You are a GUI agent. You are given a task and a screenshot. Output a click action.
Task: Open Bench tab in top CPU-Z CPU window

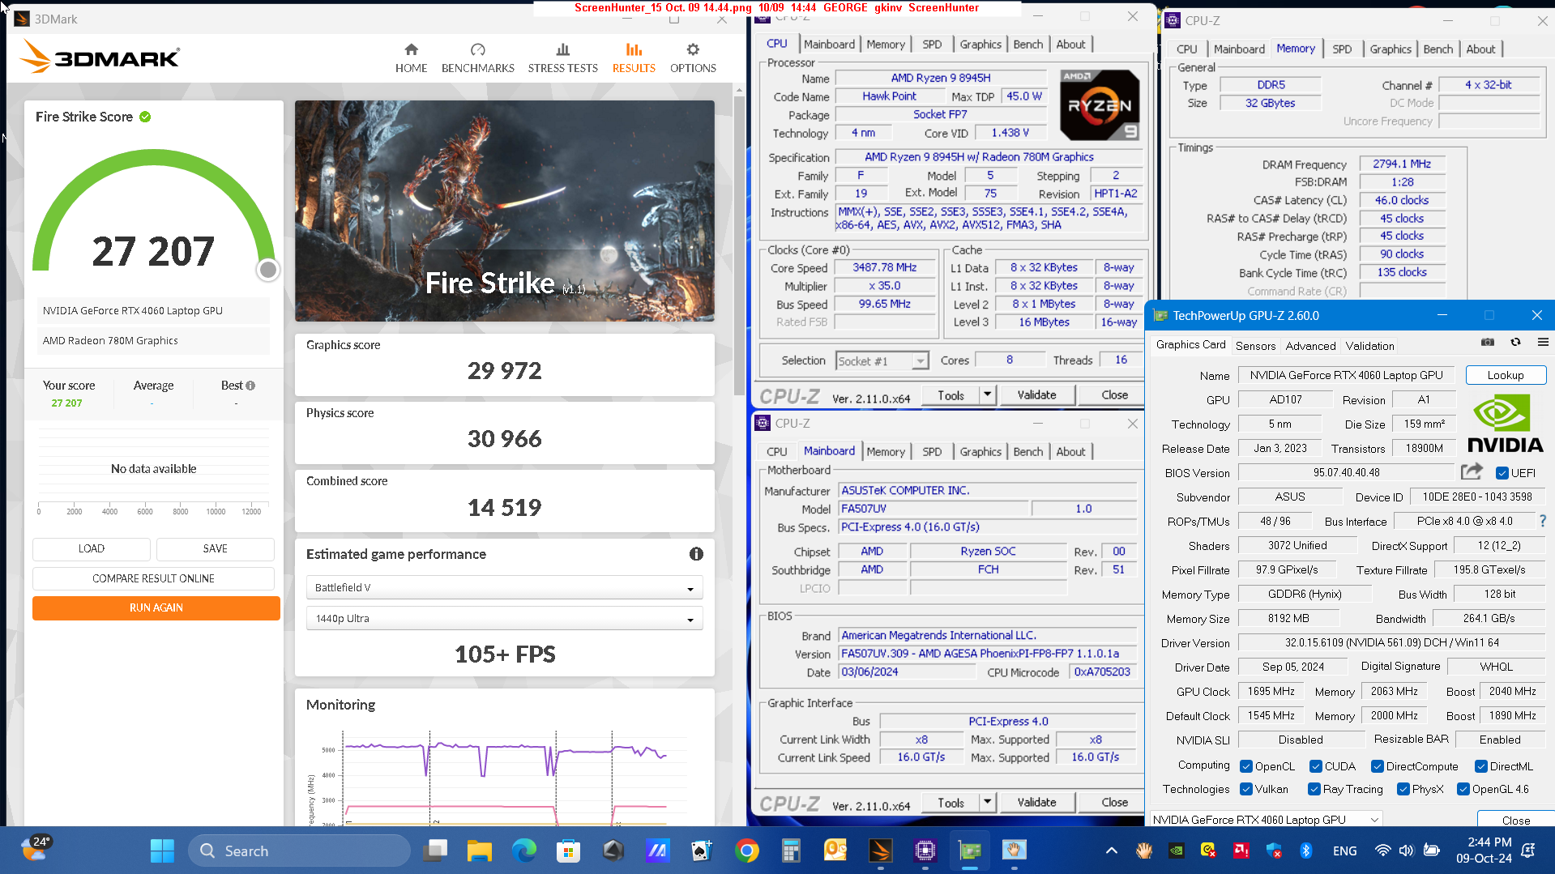(1027, 45)
